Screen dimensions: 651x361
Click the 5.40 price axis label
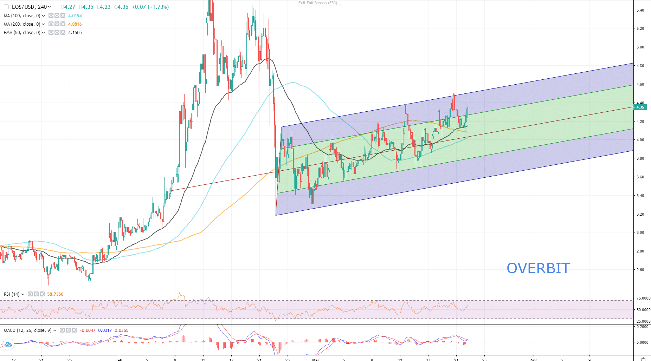click(x=640, y=10)
